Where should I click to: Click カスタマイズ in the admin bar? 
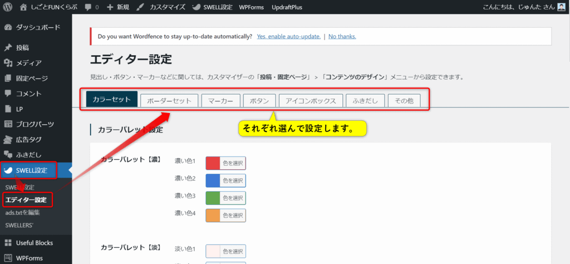(168, 7)
